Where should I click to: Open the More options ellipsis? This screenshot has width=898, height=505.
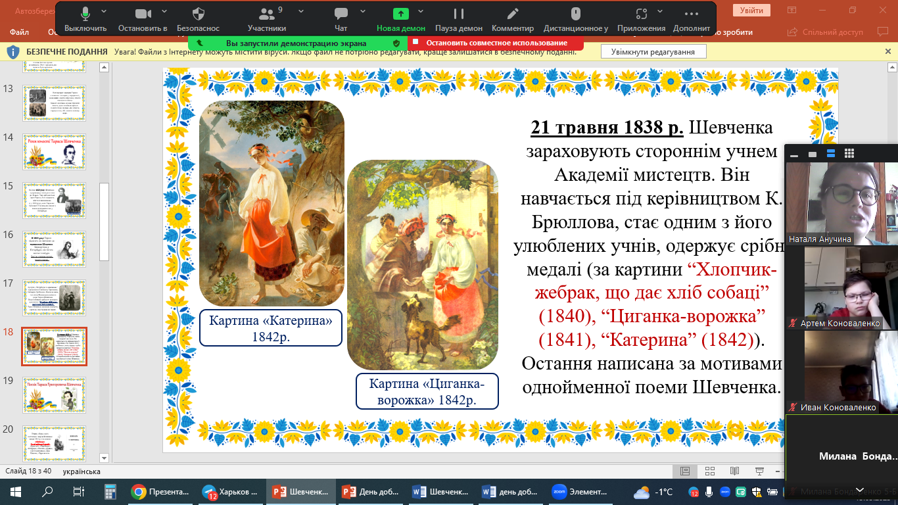click(x=692, y=19)
